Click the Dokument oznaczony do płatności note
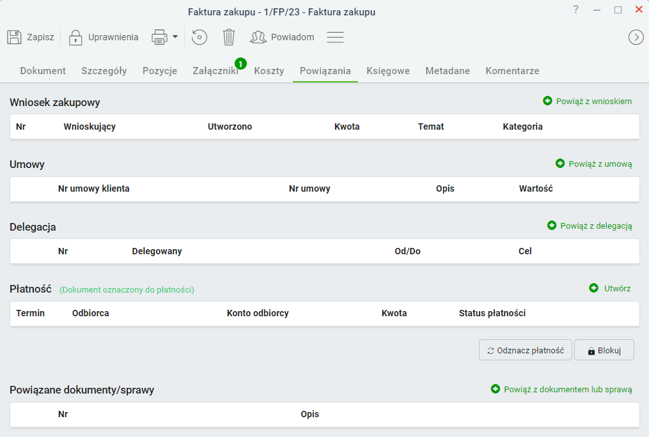649x437 pixels. tap(127, 290)
